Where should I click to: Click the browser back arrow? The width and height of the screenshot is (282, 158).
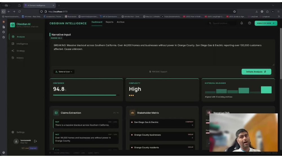coord(9,12)
